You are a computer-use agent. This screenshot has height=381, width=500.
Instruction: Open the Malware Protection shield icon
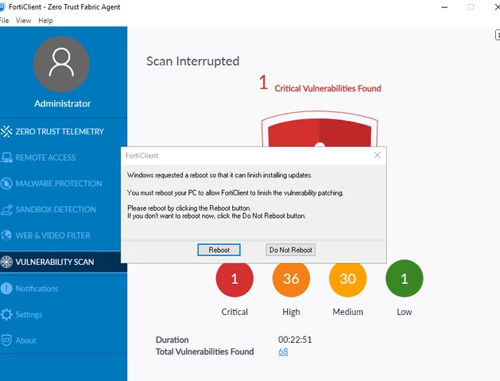(6, 184)
